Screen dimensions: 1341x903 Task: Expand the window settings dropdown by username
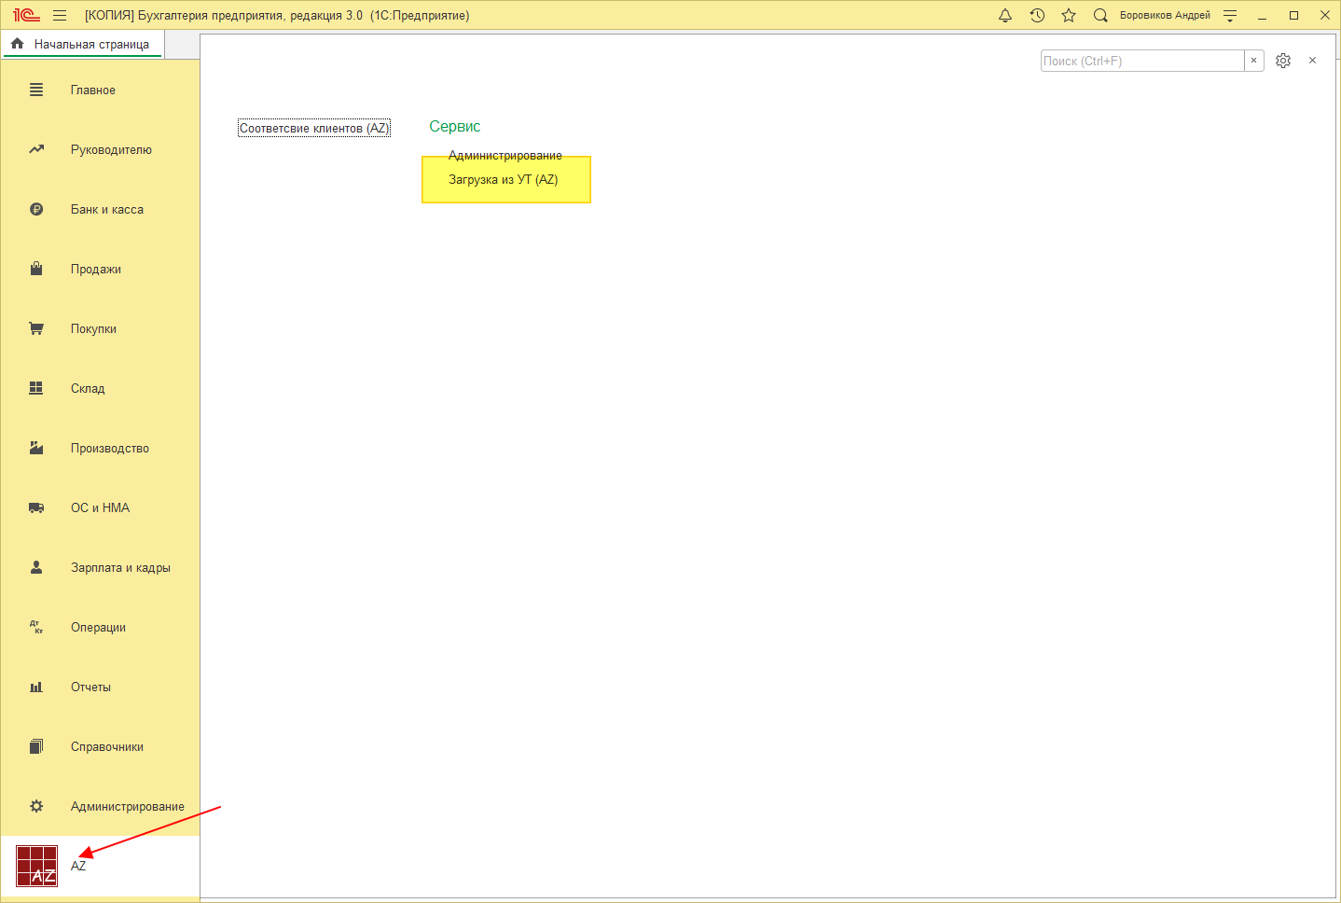(x=1230, y=16)
